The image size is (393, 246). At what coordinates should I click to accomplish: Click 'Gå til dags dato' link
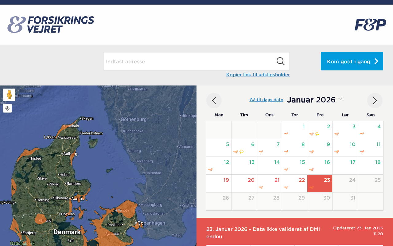click(x=266, y=100)
